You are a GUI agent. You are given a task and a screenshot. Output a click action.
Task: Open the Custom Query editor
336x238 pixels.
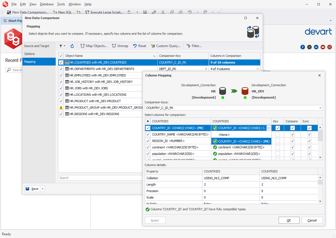[165, 46]
